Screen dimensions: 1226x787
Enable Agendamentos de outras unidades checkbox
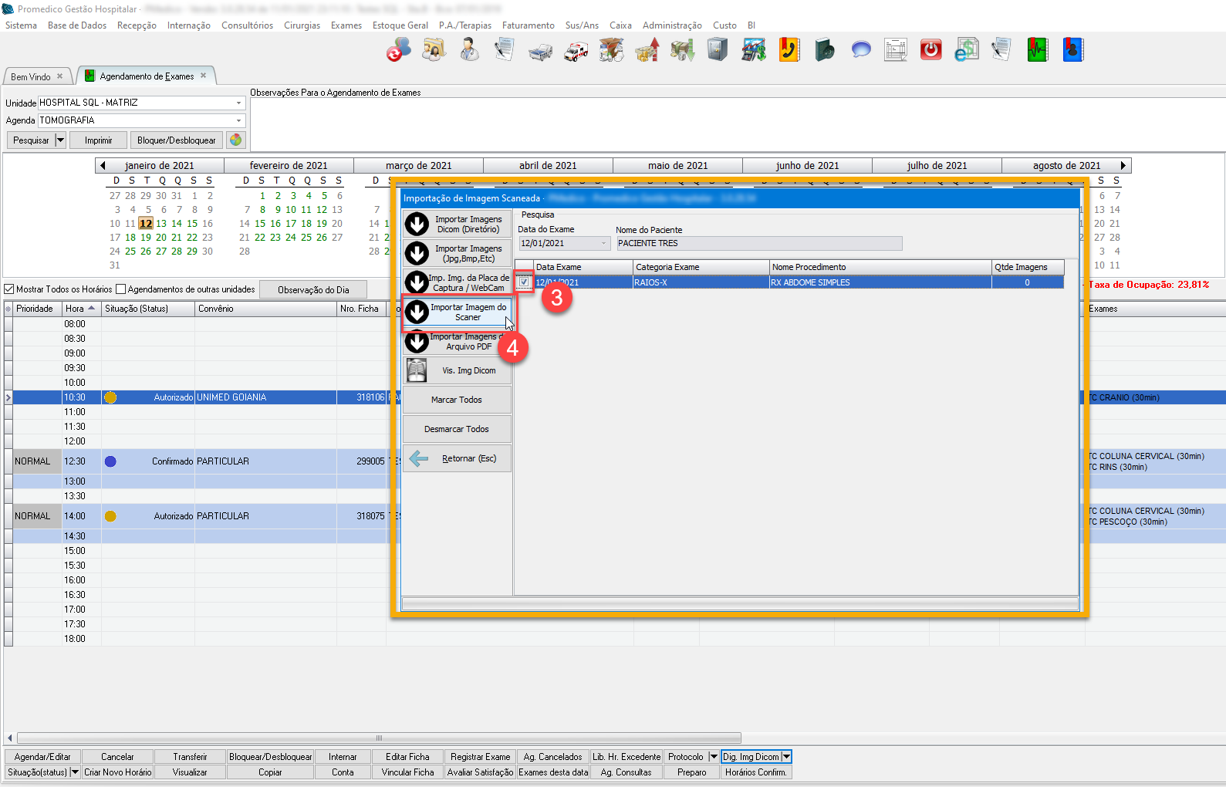point(120,289)
